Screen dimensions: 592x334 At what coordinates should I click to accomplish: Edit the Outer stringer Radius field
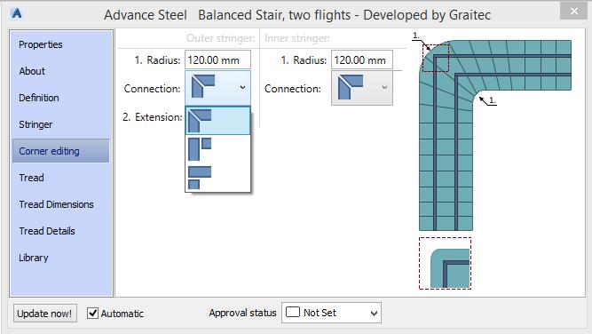[x=217, y=60]
